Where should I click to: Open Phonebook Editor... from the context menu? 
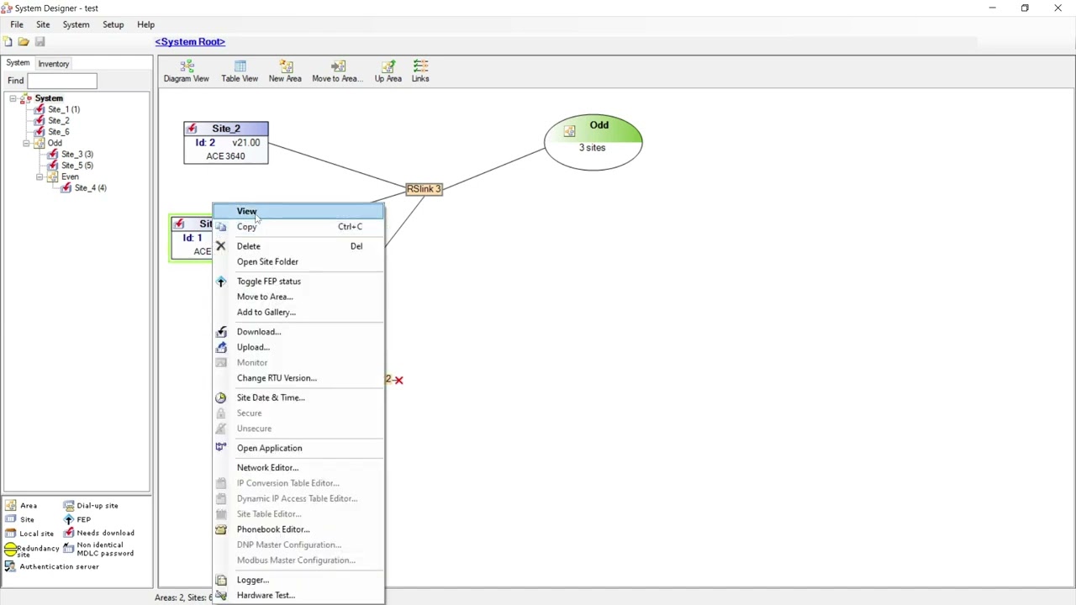pyautogui.click(x=298, y=529)
